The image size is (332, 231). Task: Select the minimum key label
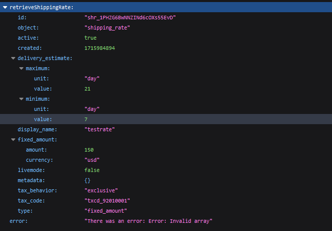[38, 99]
